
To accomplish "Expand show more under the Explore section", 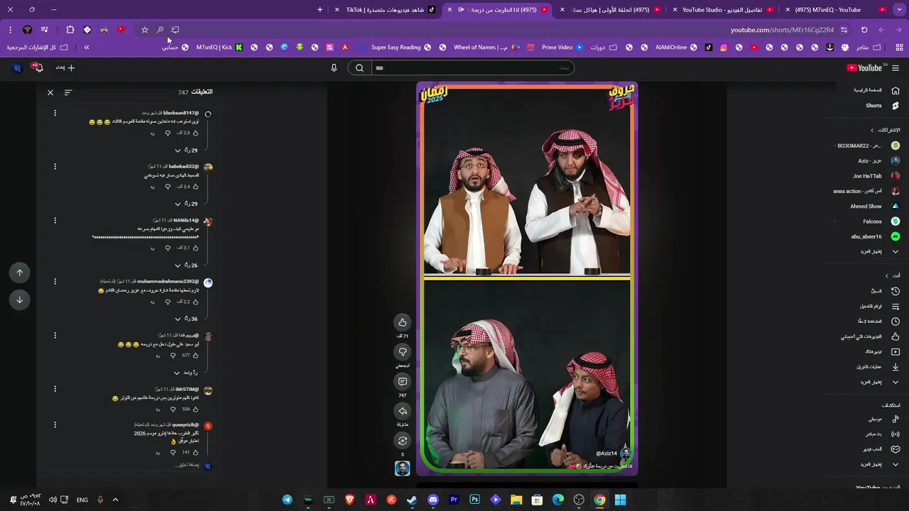I will coord(878,464).
